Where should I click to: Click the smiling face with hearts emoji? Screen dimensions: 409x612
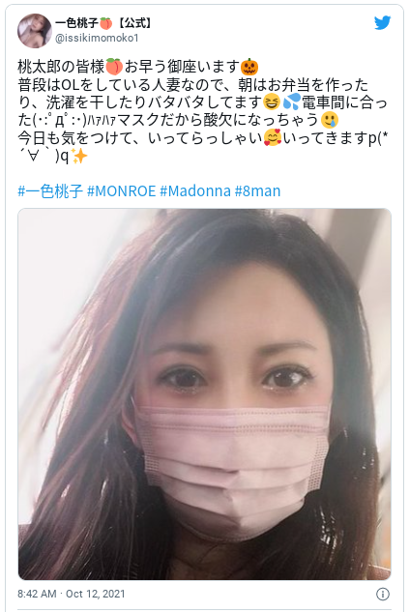tap(273, 138)
